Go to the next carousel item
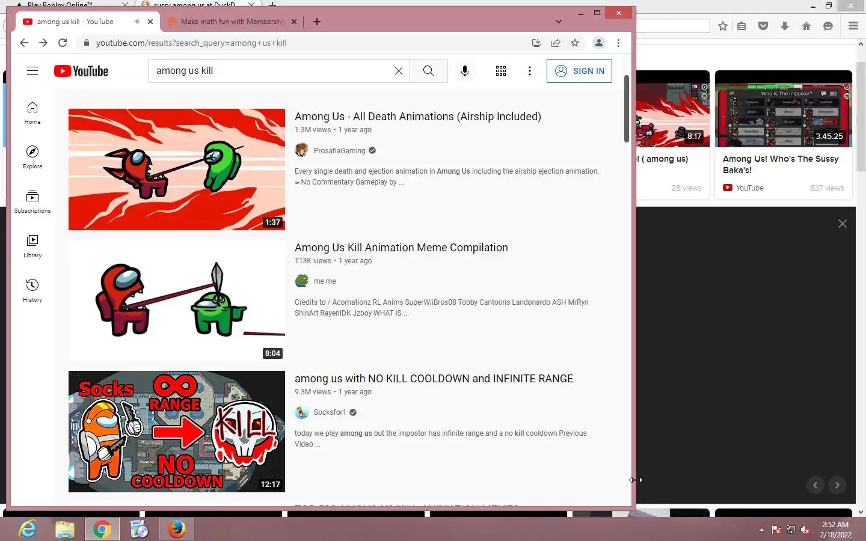The width and height of the screenshot is (866, 541). pyautogui.click(x=837, y=485)
